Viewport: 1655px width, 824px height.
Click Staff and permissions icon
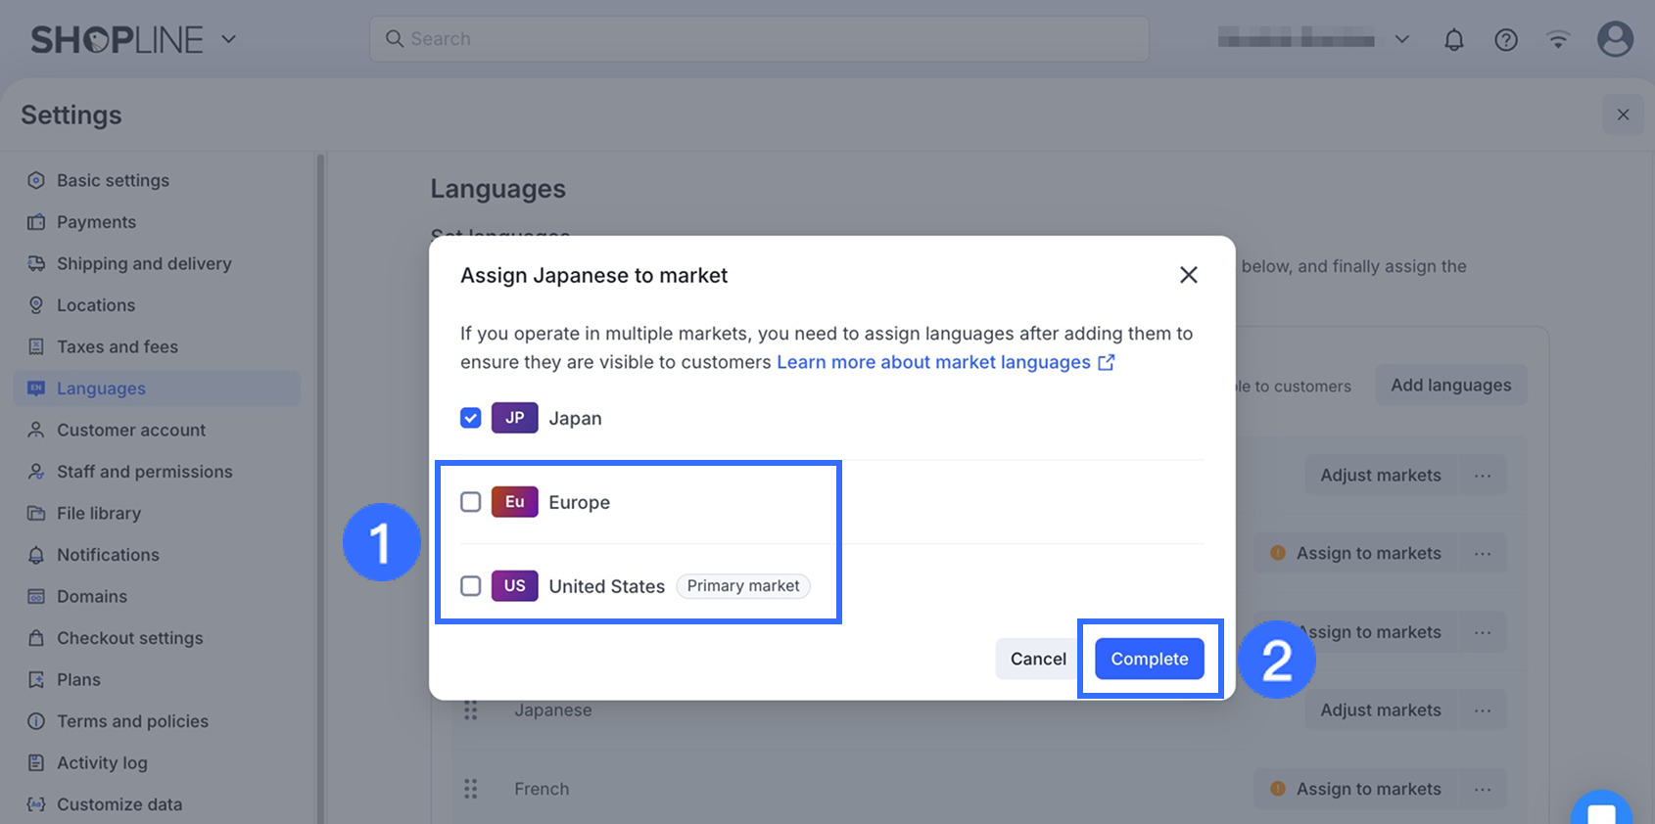[36, 472]
